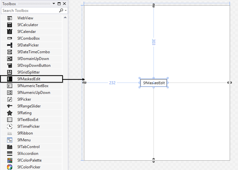
Task: Close the Toolbox panel
Action: point(64,4)
